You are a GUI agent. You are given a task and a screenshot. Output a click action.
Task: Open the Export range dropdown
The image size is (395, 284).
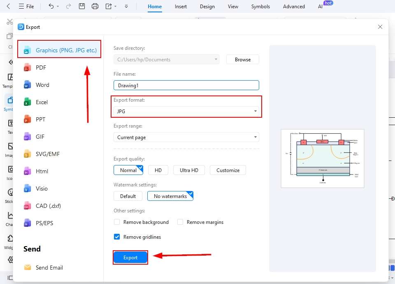coord(186,137)
